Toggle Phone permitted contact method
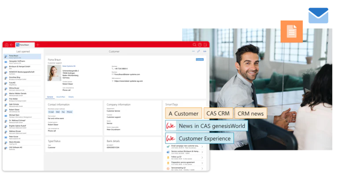Viewport: 338px width, 190px height. tap(70, 112)
